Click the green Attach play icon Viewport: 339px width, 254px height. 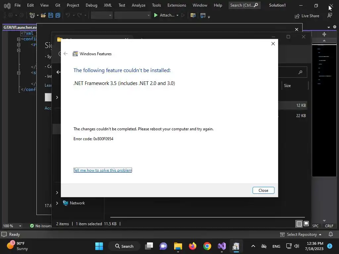(x=156, y=15)
